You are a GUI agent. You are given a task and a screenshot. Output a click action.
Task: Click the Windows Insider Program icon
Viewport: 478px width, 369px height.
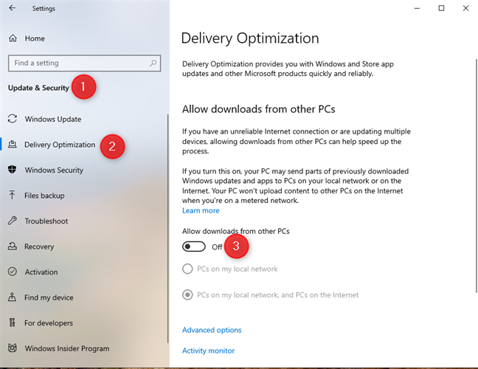click(x=13, y=348)
